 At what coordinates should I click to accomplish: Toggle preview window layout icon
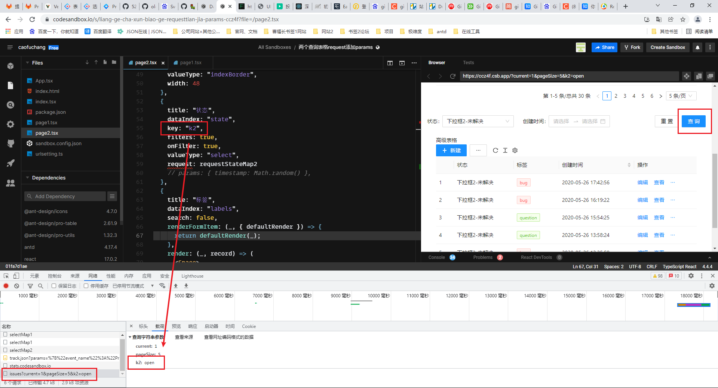coord(402,63)
